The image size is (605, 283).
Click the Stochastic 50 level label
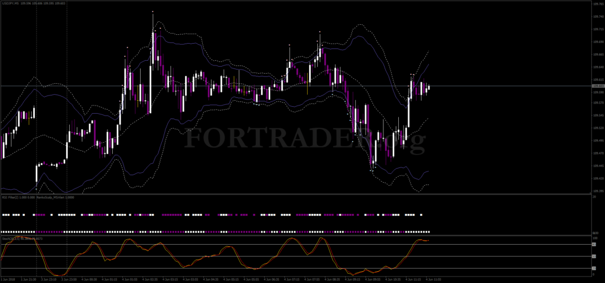(594, 256)
